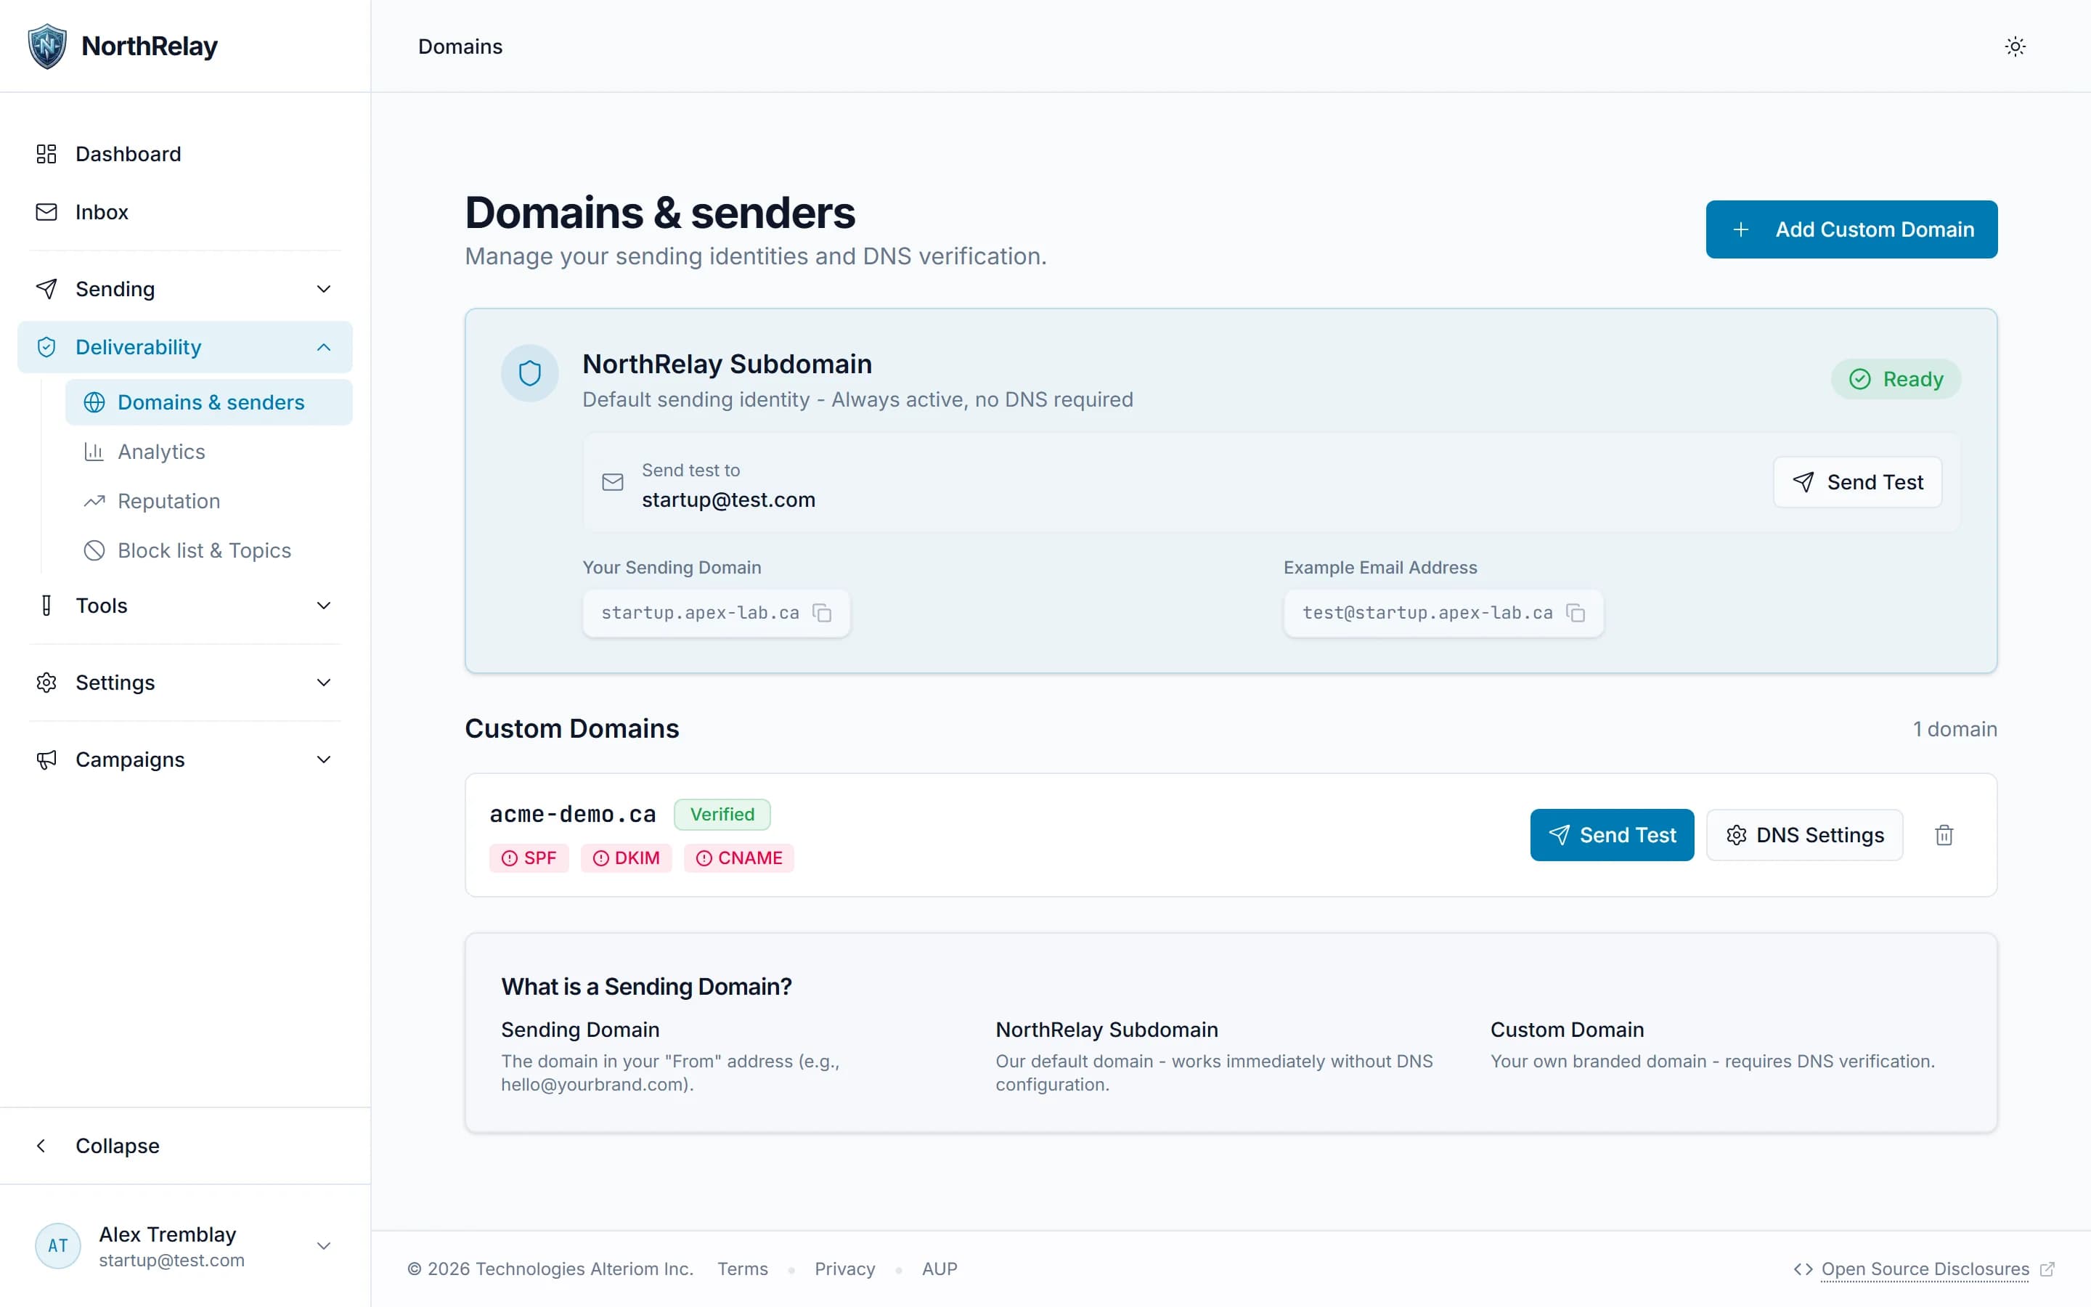Click the acme-demo.ca domain name

tap(573, 814)
